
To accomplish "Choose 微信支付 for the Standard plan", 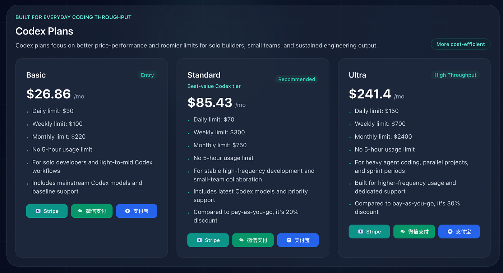I will pyautogui.click(x=253, y=240).
